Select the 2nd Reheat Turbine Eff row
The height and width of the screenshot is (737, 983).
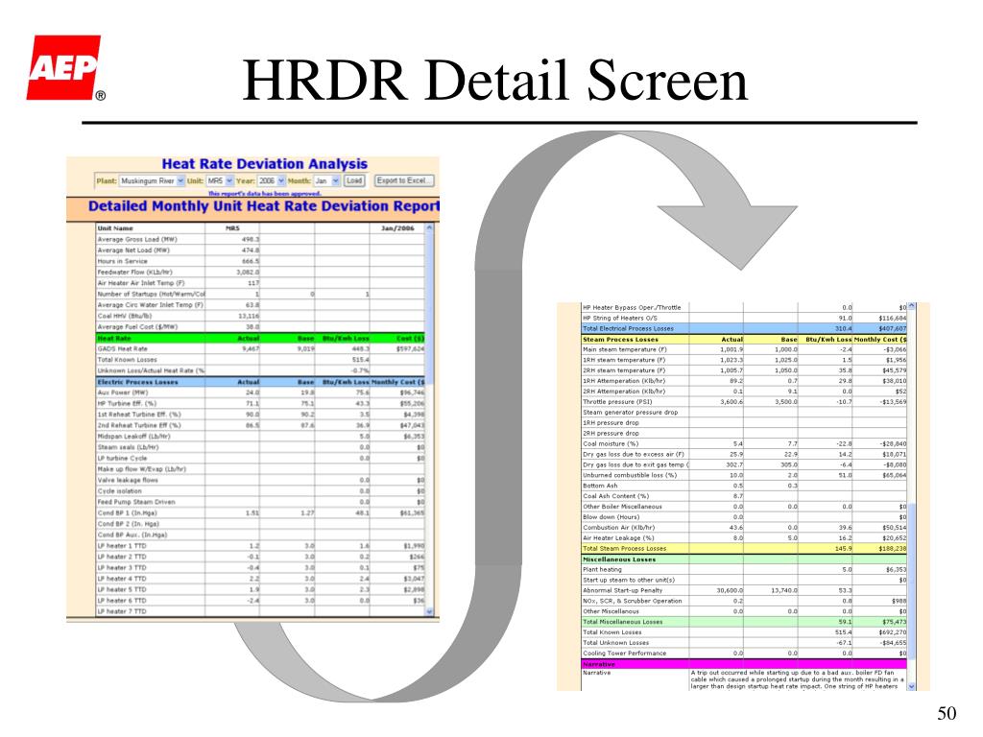[x=260, y=425]
